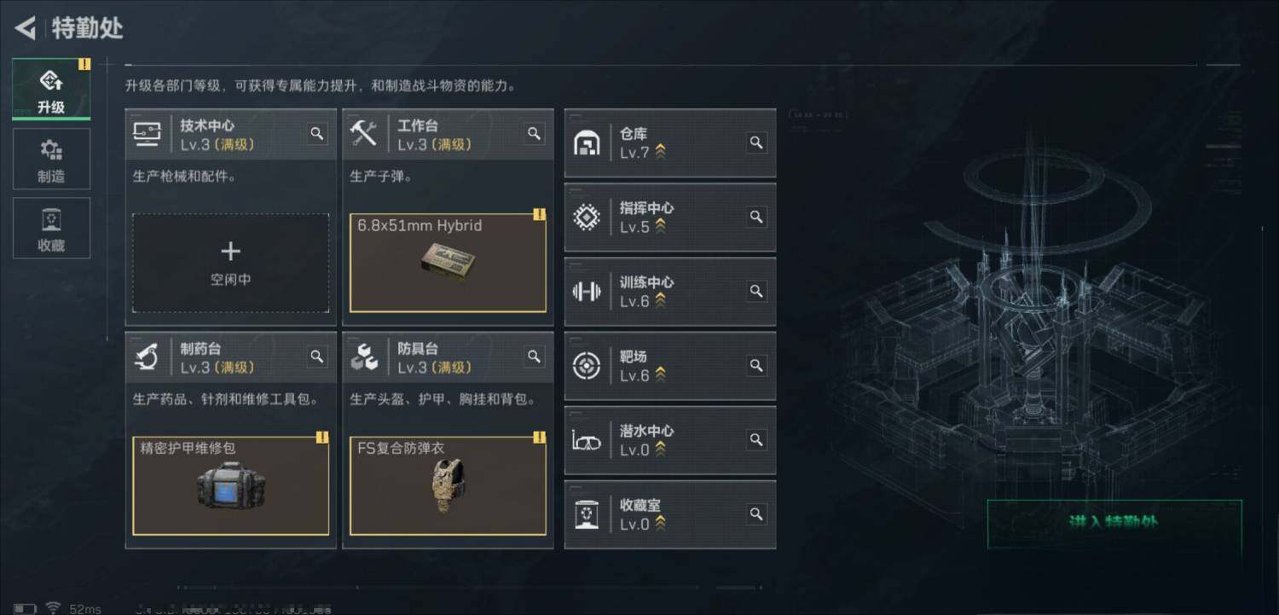This screenshot has height=615, width=1279.
Task: Switch to the 升级 tab
Action: (51, 90)
